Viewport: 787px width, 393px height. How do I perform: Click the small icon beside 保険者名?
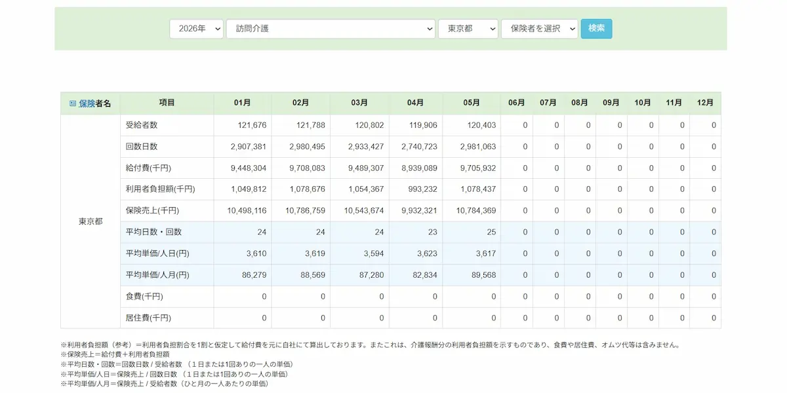(x=73, y=103)
